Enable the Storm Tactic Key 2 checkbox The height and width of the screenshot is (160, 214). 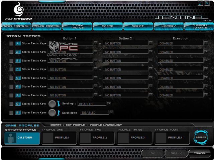point(11,52)
